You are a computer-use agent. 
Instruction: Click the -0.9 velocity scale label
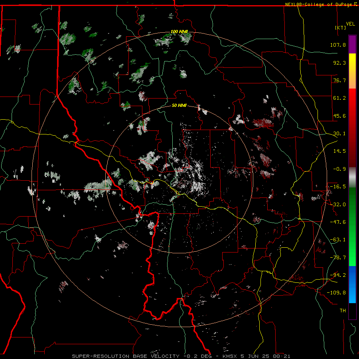[339, 169]
